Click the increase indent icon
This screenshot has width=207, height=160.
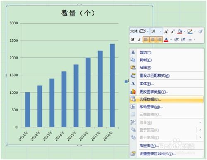click(183, 40)
